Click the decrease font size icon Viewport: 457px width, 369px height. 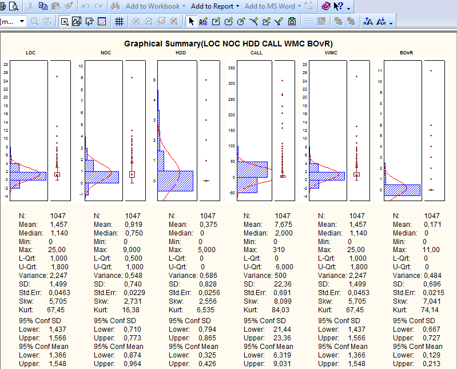point(381,22)
